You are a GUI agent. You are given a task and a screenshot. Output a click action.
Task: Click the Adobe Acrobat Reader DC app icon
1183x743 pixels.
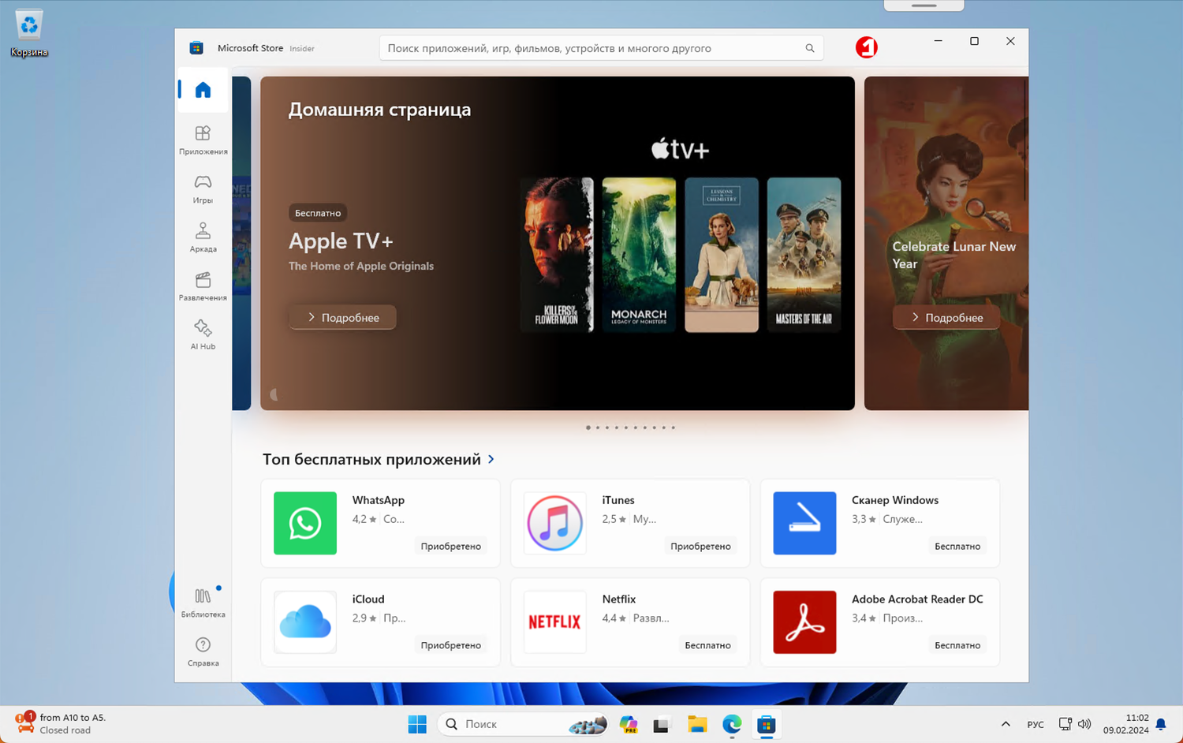pyautogui.click(x=804, y=622)
